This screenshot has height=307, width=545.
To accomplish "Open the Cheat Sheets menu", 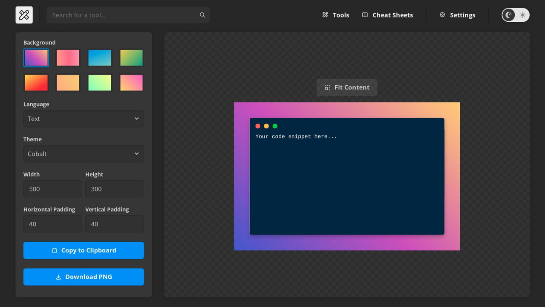I will click(392, 15).
